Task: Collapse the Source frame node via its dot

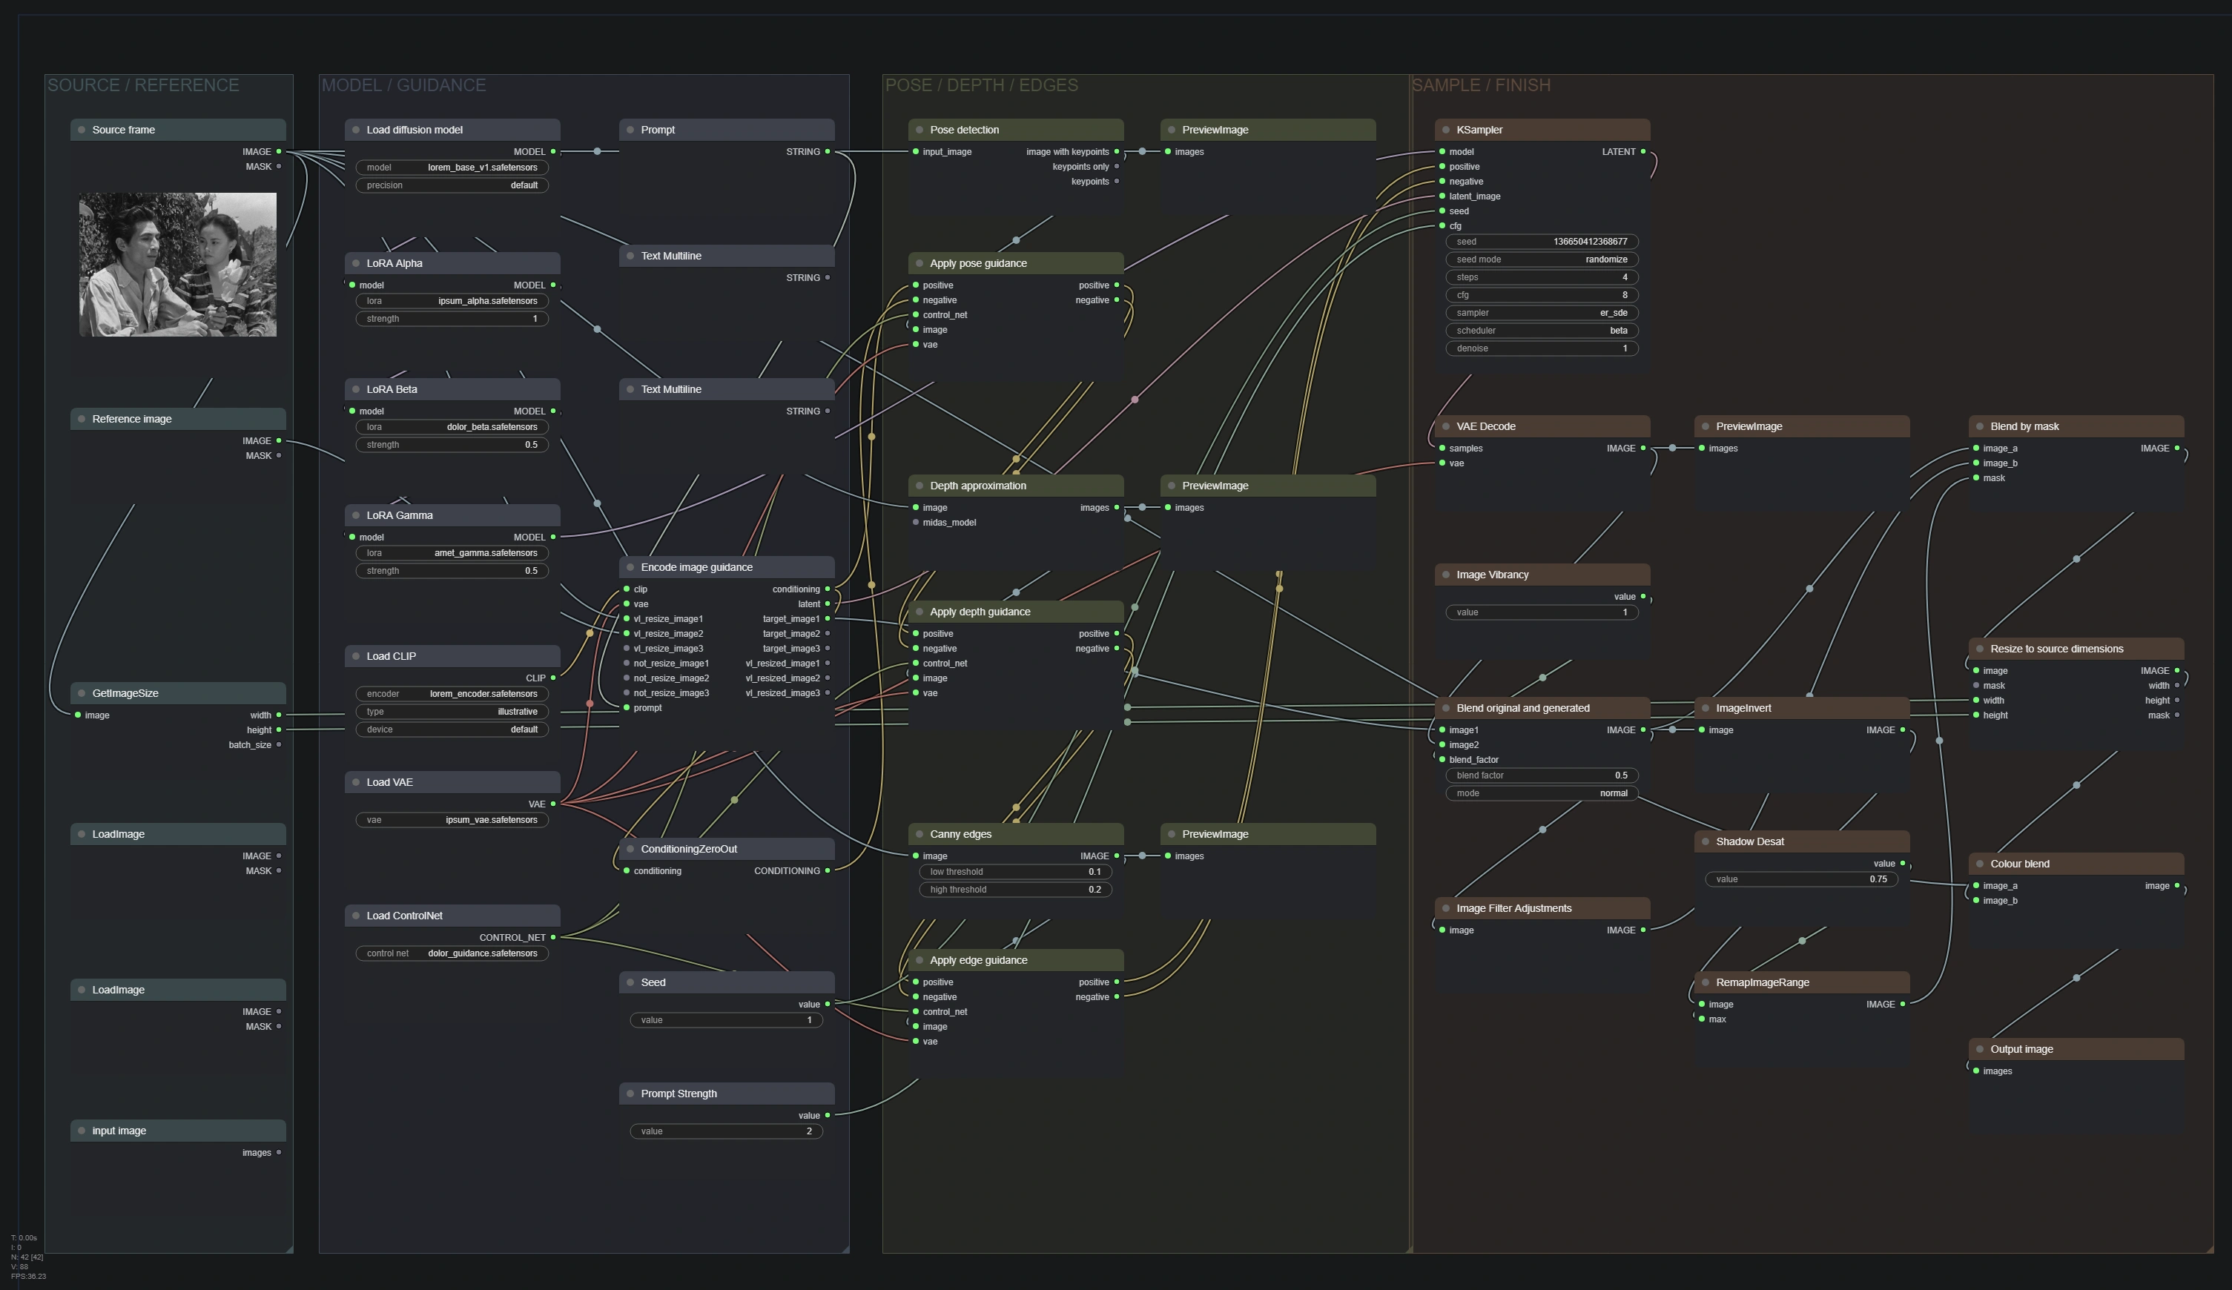Action: 82,130
